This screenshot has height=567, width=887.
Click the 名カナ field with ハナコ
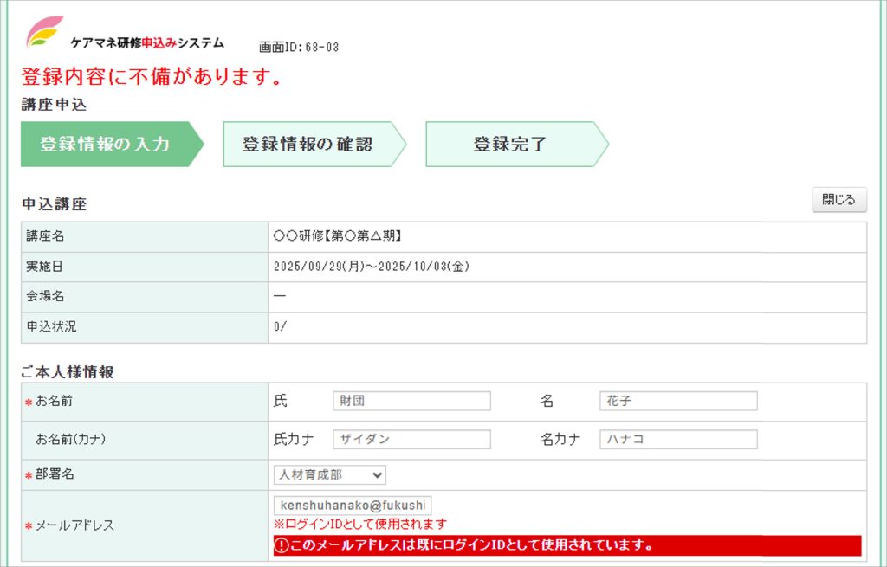click(678, 440)
